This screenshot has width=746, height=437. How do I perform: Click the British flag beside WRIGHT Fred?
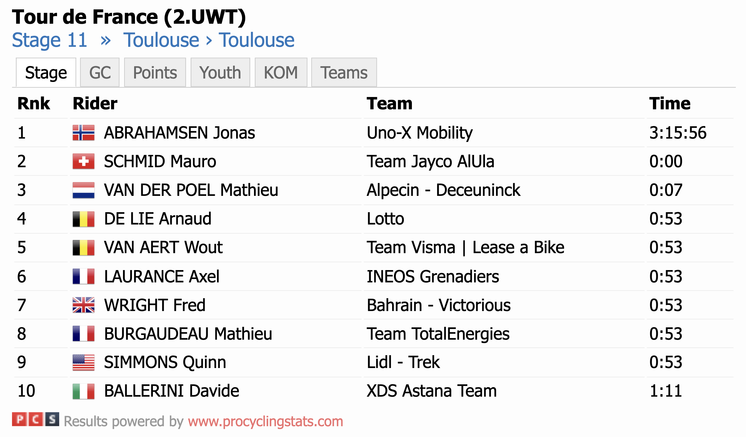[x=83, y=305]
